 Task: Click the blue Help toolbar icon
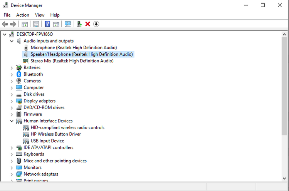[x=47, y=24]
